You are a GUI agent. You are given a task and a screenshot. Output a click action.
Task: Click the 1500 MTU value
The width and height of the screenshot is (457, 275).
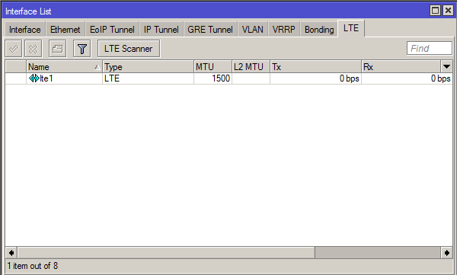click(221, 78)
